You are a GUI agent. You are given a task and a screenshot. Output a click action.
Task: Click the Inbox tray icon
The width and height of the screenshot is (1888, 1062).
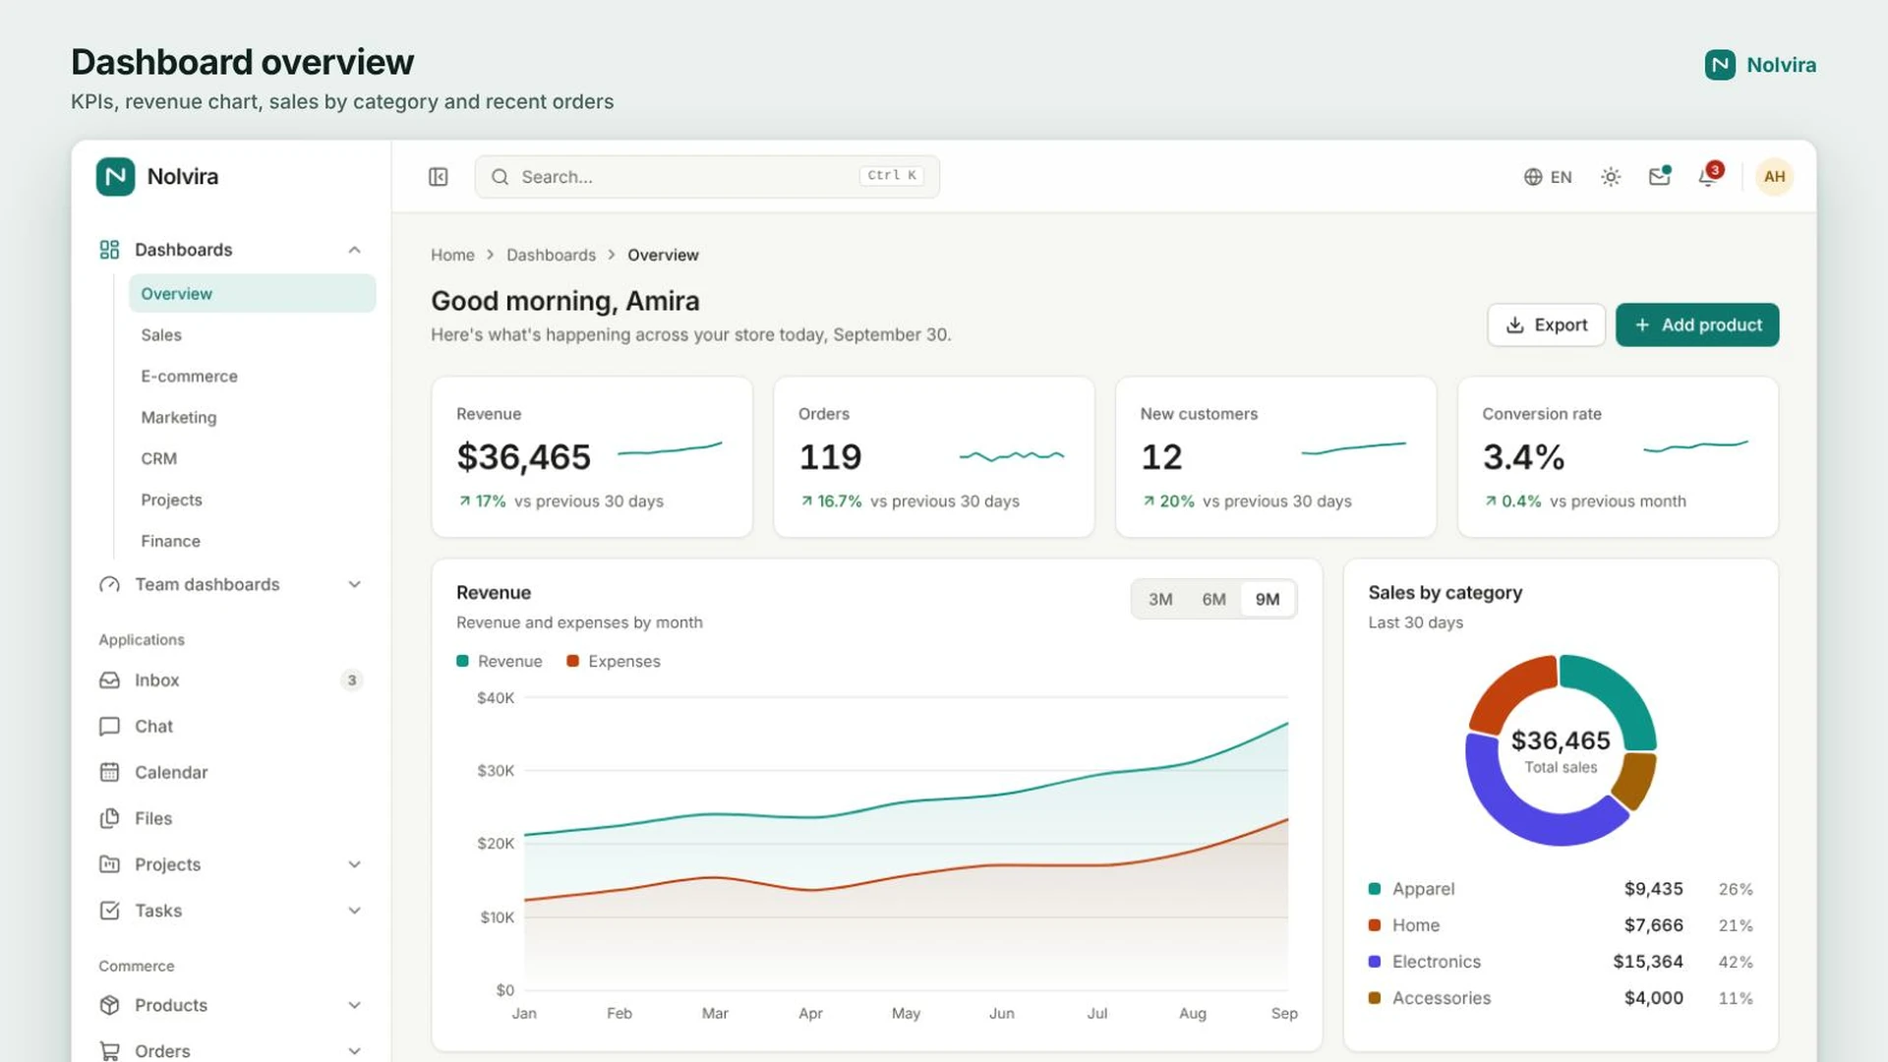click(109, 680)
